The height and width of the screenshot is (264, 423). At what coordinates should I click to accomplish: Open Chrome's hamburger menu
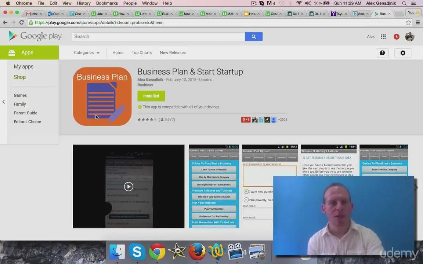coord(418,23)
